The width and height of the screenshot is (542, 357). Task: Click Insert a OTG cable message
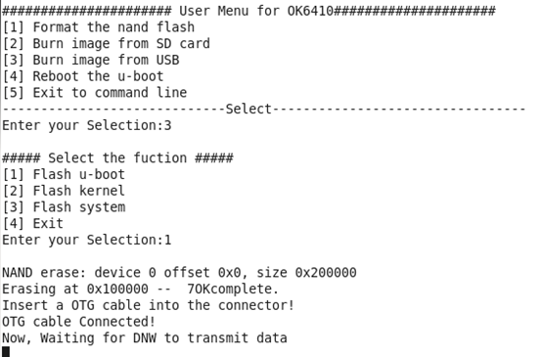click(149, 305)
